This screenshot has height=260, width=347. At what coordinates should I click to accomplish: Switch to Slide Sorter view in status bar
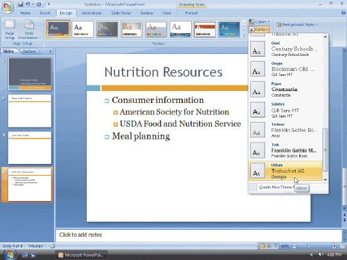269,246
